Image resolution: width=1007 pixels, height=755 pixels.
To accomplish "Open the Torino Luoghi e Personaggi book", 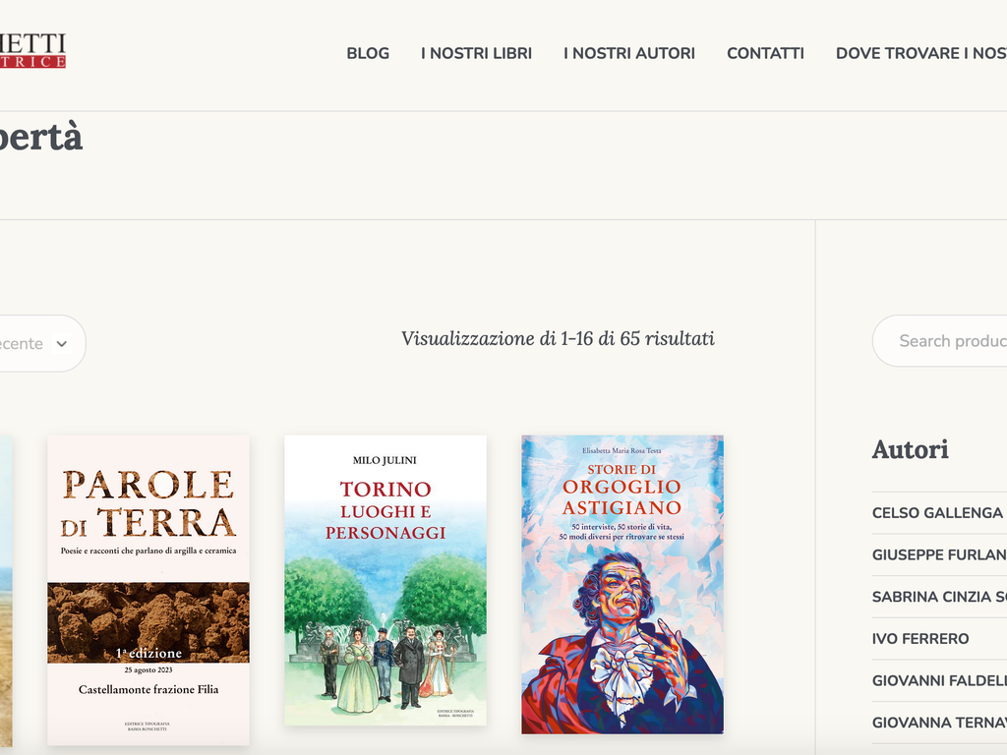I will pyautogui.click(x=385, y=580).
